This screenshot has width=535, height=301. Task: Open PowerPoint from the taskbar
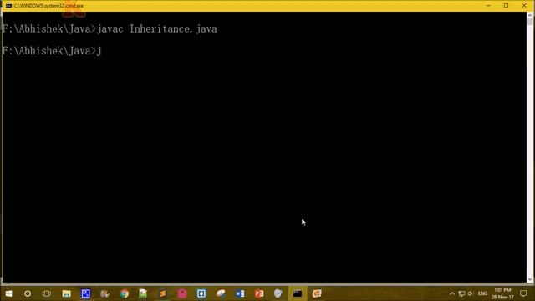pos(259,293)
